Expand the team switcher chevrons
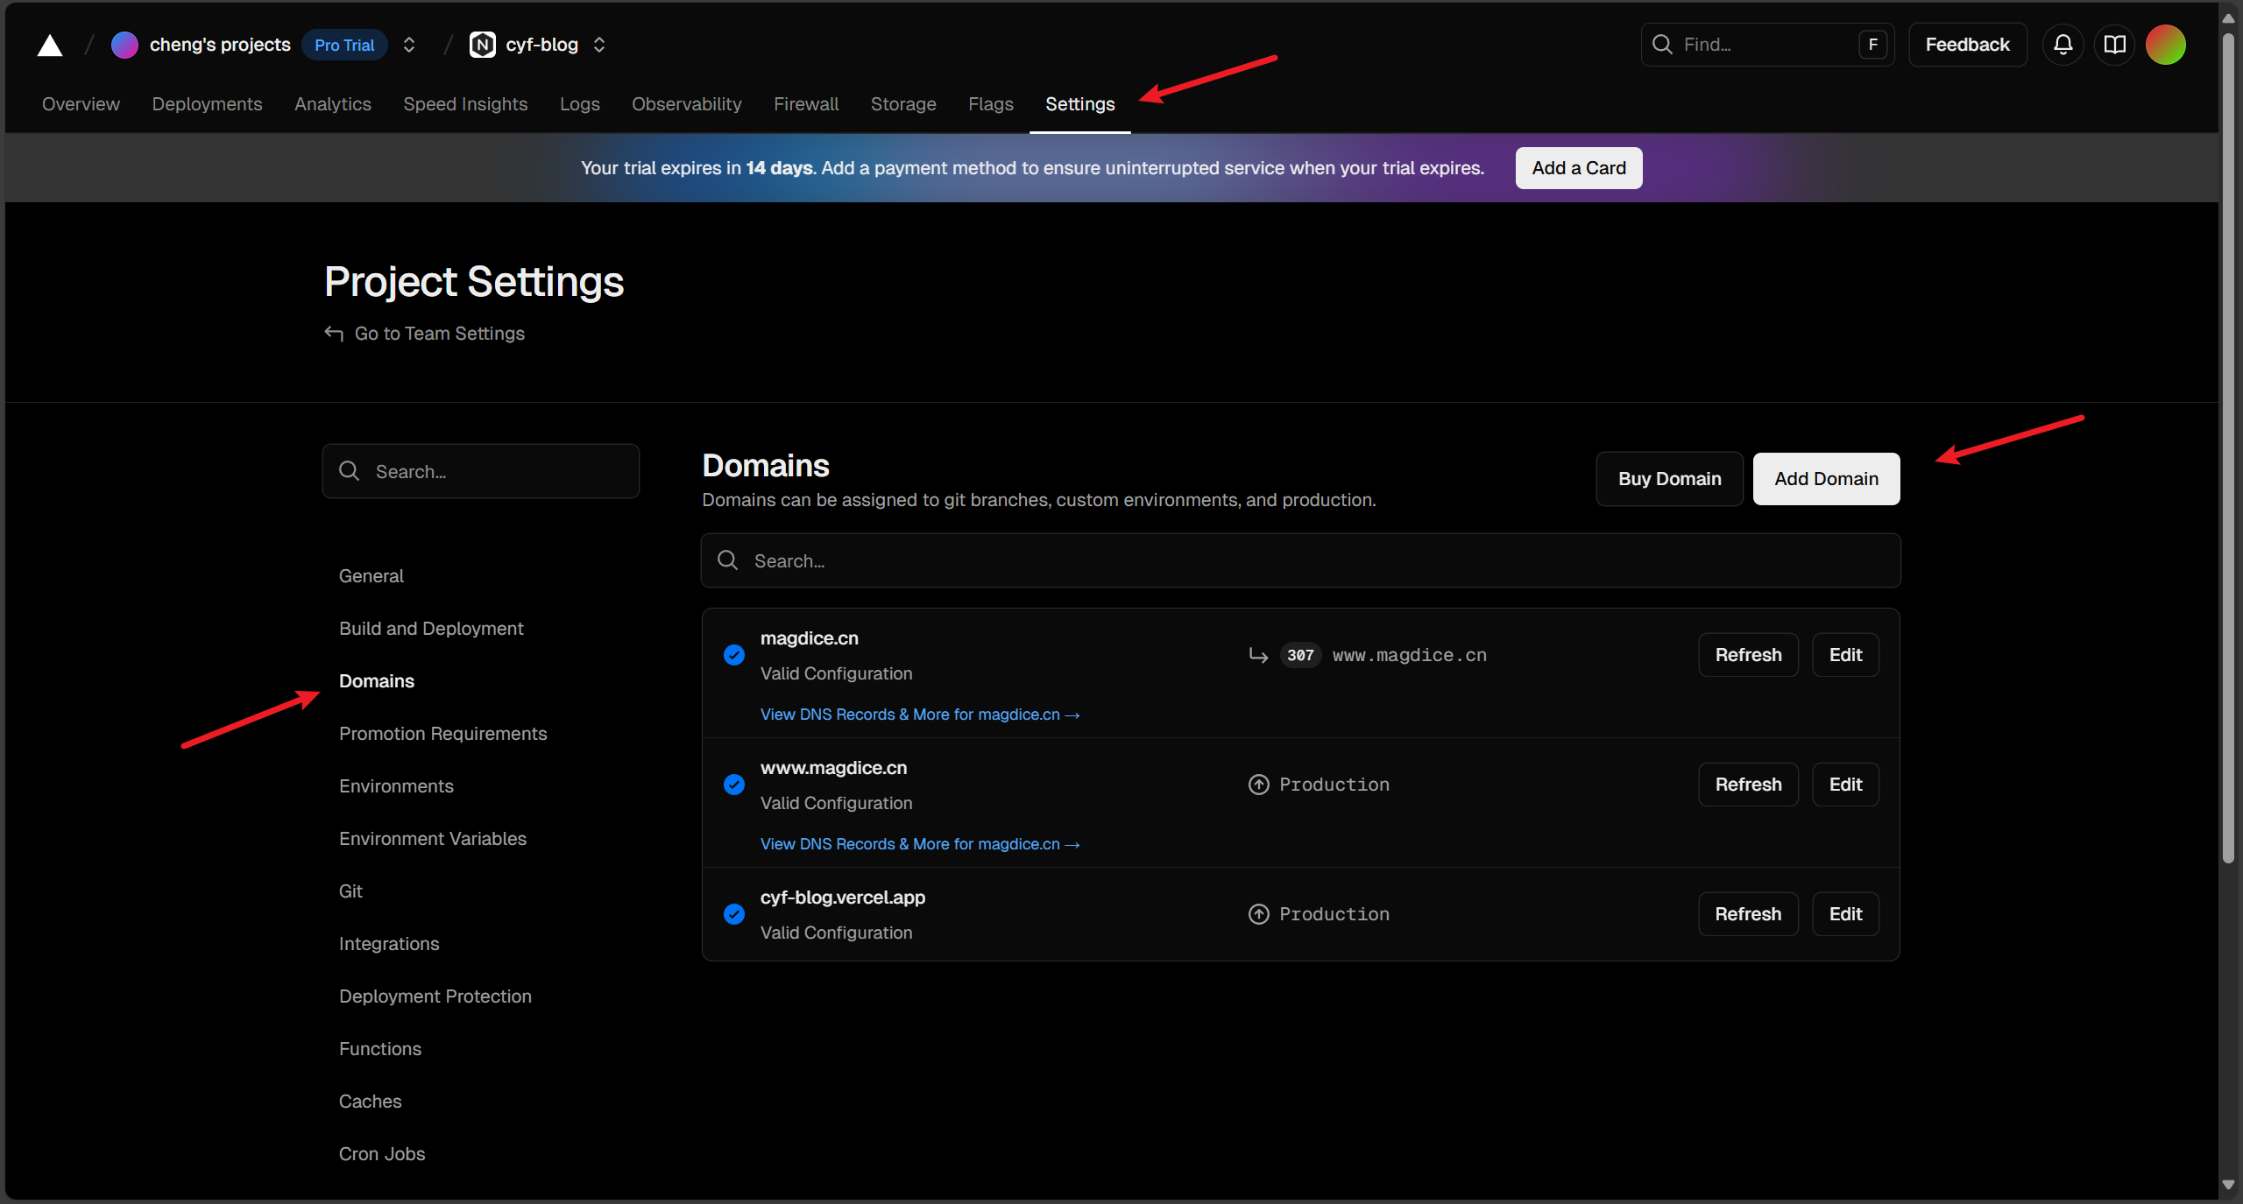Image resolution: width=2243 pixels, height=1204 pixels. click(409, 45)
